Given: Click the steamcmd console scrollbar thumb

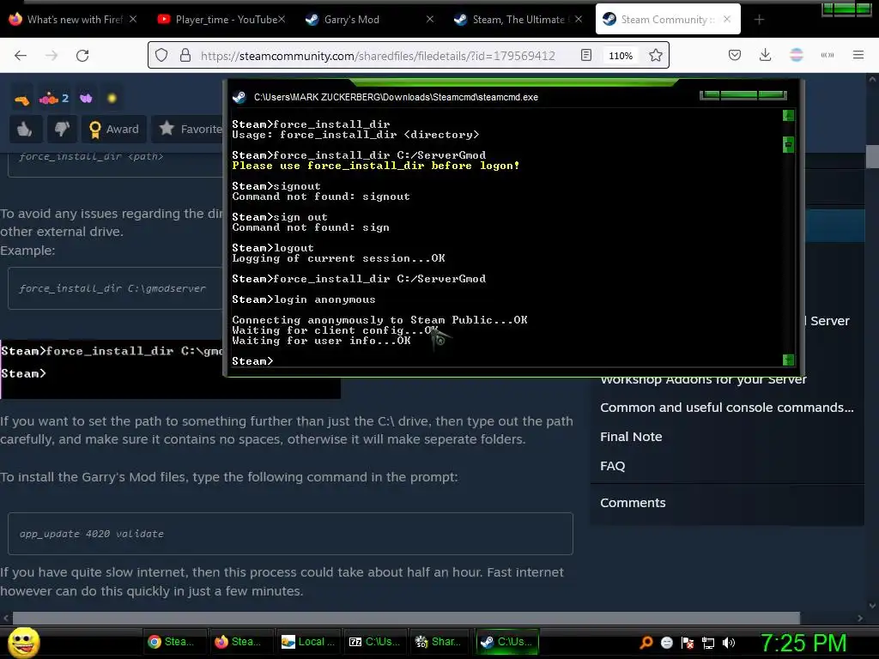Looking at the screenshot, I should click(788, 144).
